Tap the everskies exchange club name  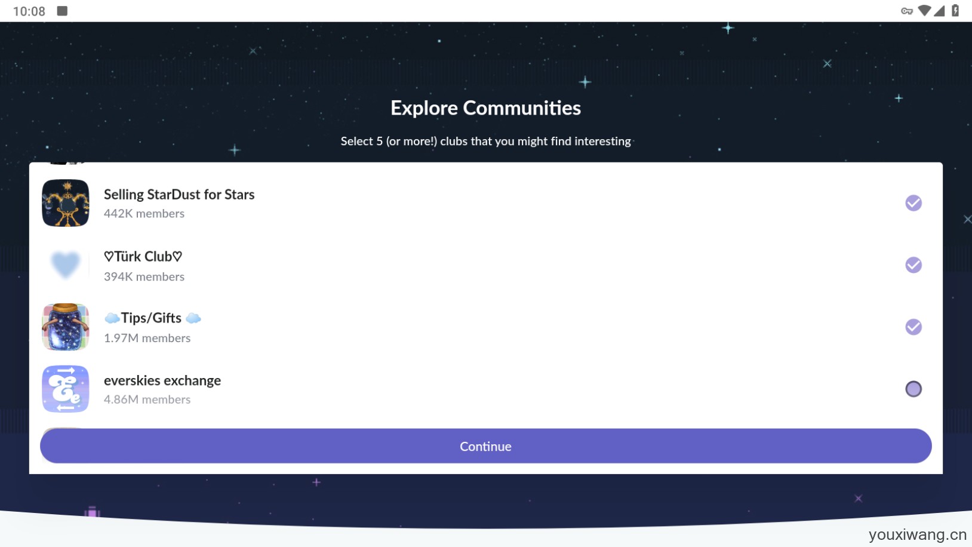(162, 380)
